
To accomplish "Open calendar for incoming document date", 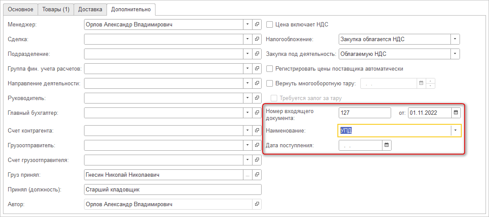I will (x=455, y=113).
